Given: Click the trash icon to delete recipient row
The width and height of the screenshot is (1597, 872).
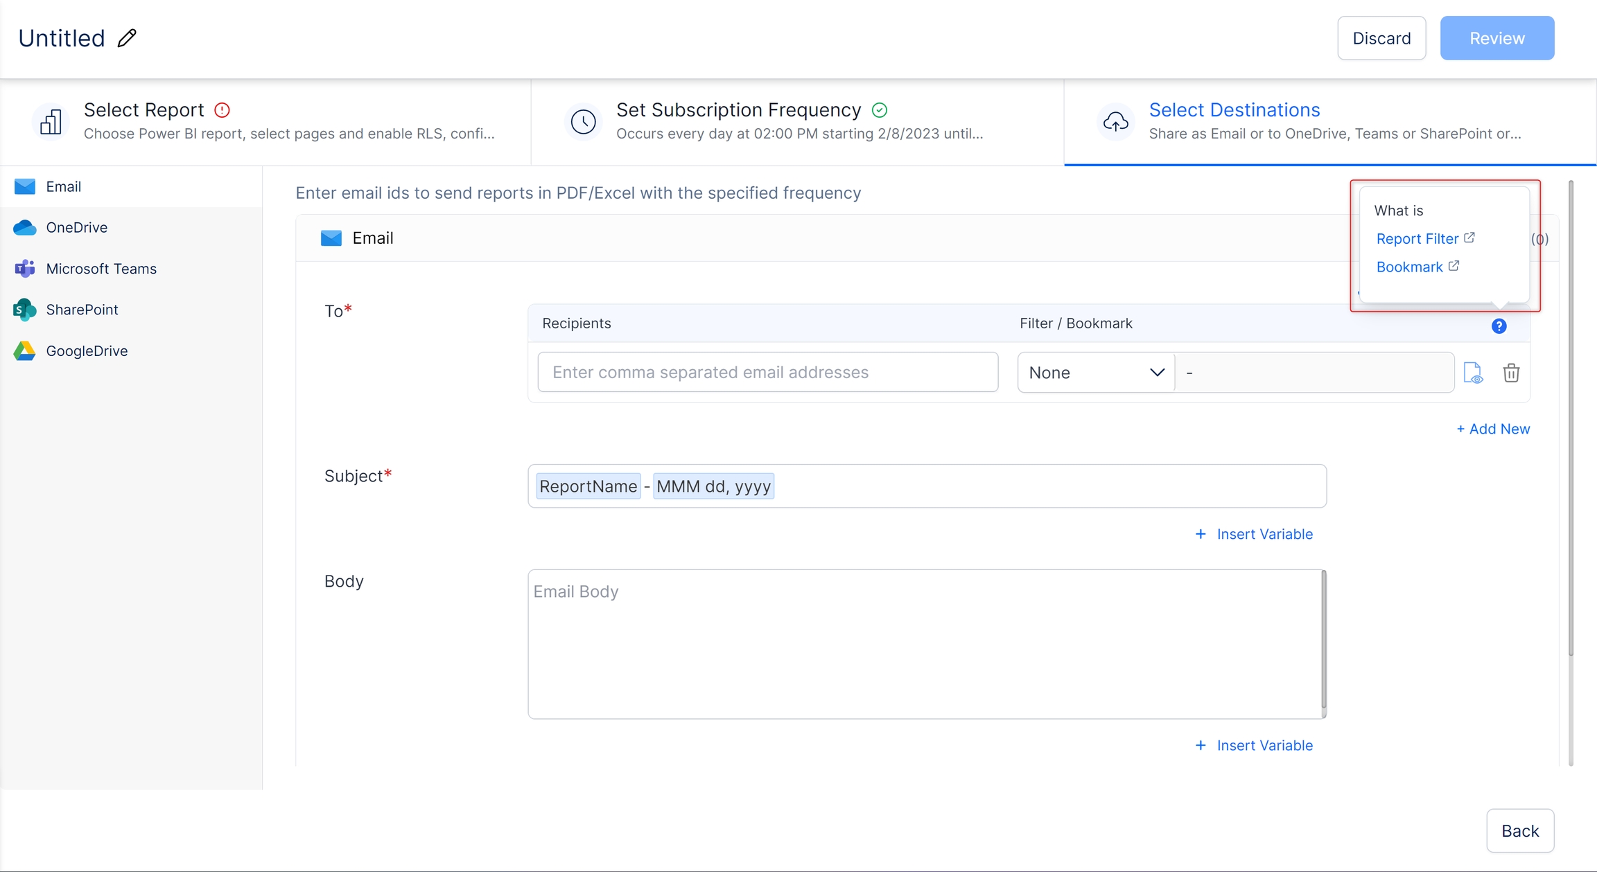Looking at the screenshot, I should click(1511, 373).
